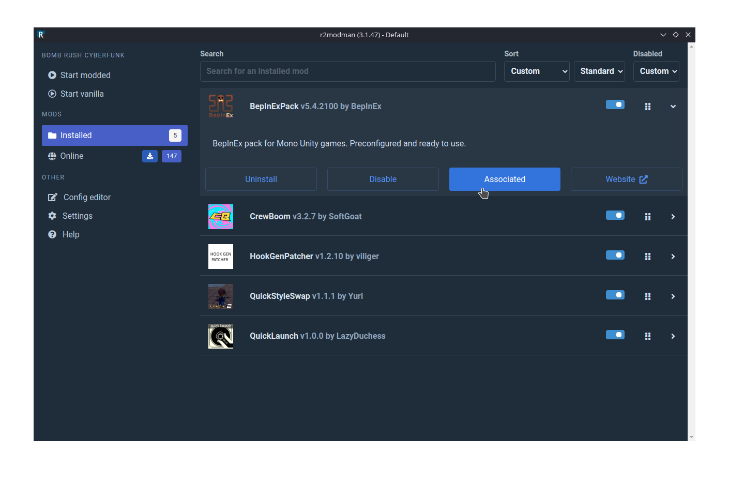Focus the Search for an installed mod field
Image resolution: width=729 pixels, height=481 pixels.
pos(348,71)
